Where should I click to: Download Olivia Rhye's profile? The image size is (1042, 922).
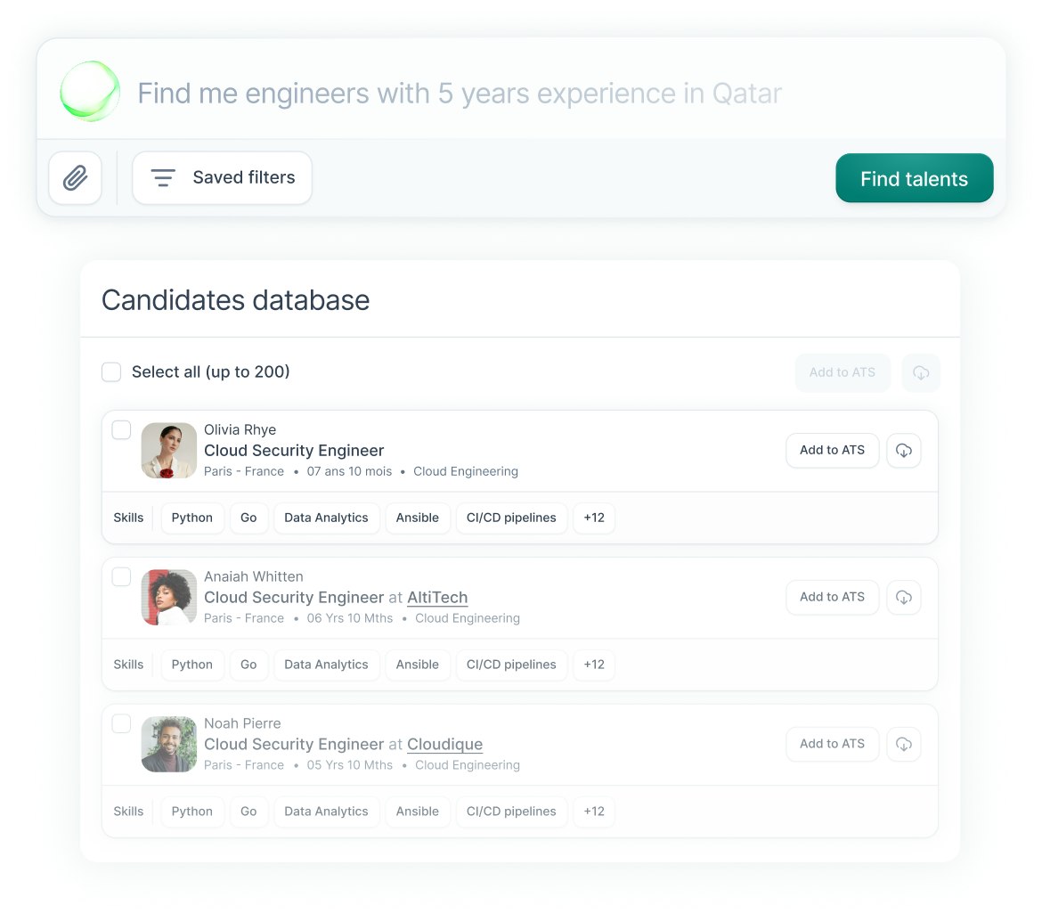[x=904, y=451]
